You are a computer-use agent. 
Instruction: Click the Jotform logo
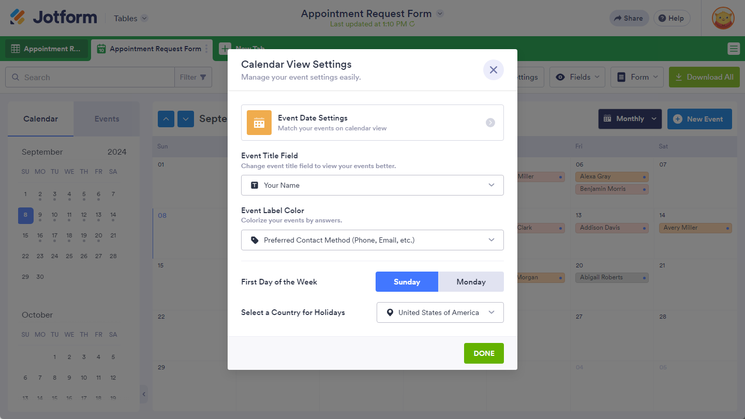coord(54,18)
